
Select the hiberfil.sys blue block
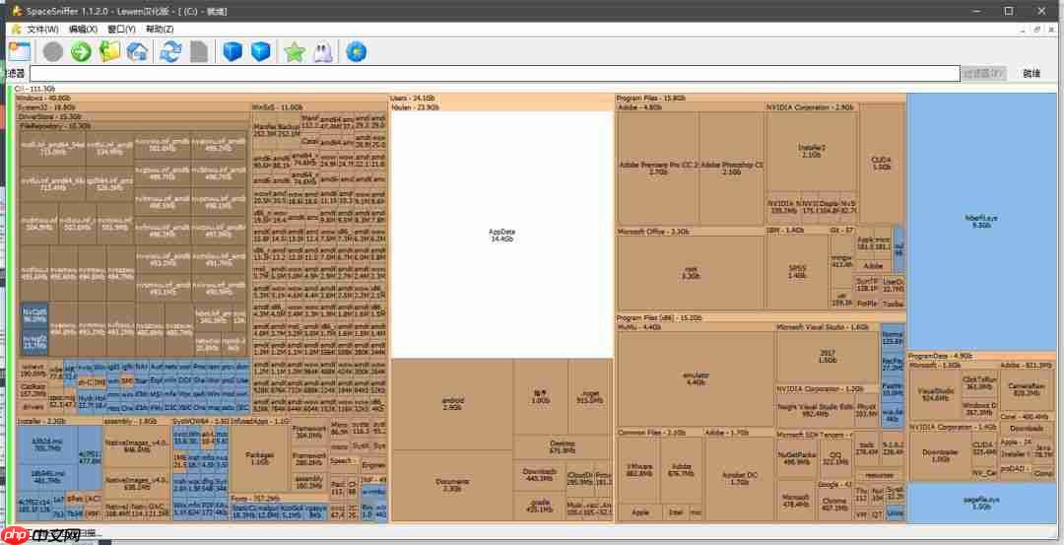point(981,222)
